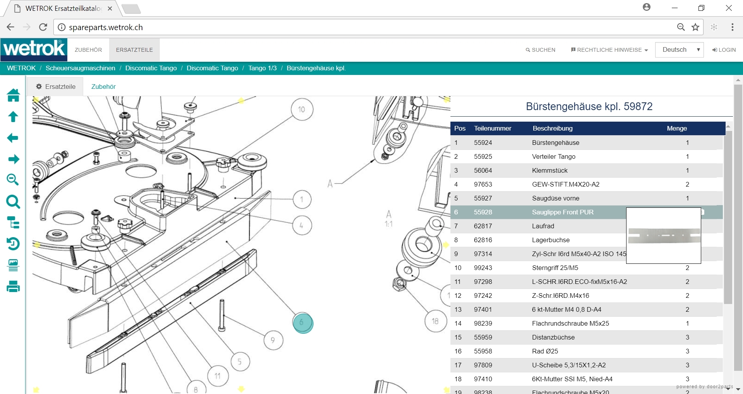This screenshot has height=394, width=743.
Task: Switch to the Zubehör tab above the drawing
Action: click(103, 87)
